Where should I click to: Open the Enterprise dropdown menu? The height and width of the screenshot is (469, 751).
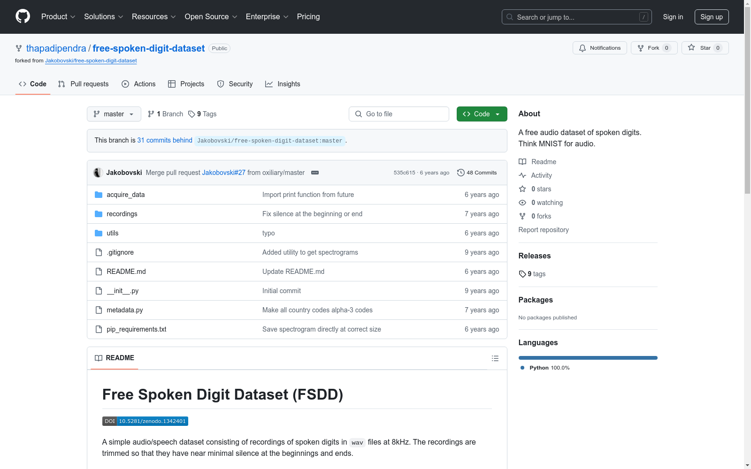point(267,17)
